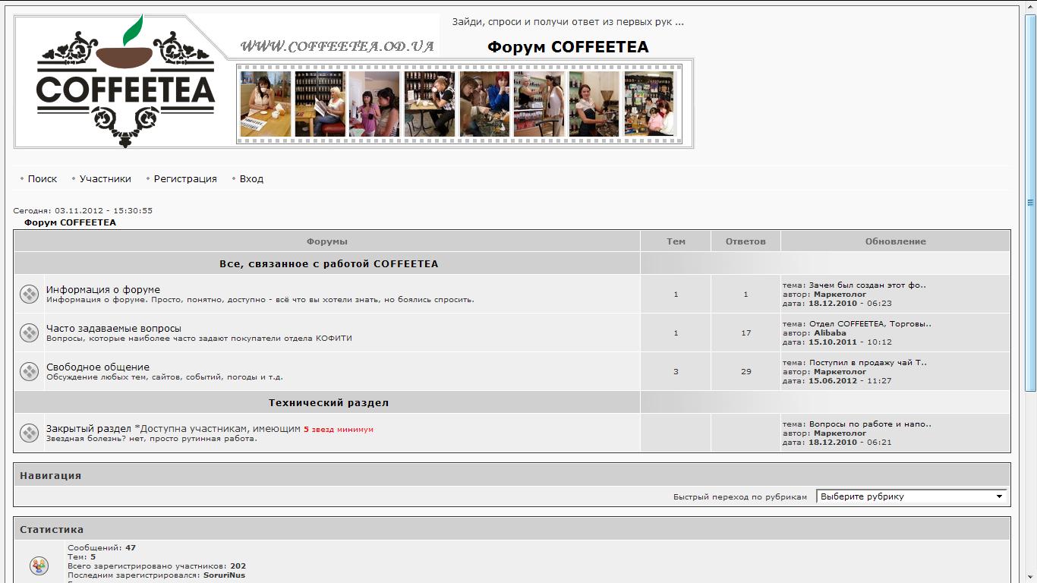Click the Технический раздел category heading
The width and height of the screenshot is (1037, 583).
click(329, 402)
